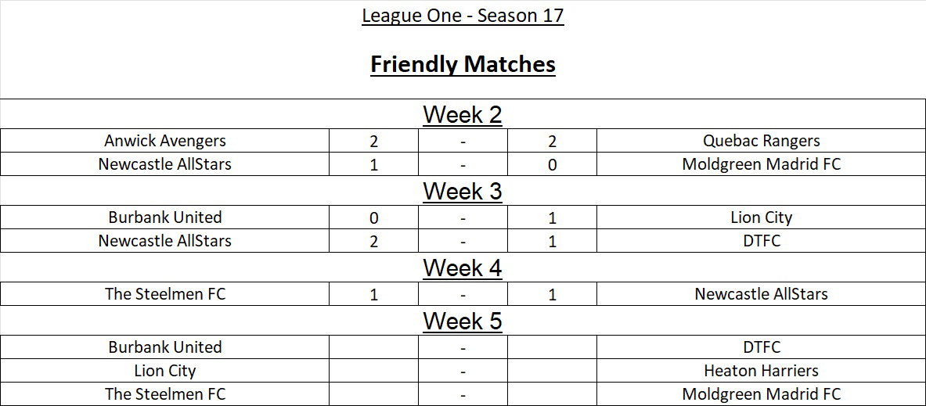Select the Week 3 header row
The width and height of the screenshot is (926, 406).
click(x=463, y=191)
